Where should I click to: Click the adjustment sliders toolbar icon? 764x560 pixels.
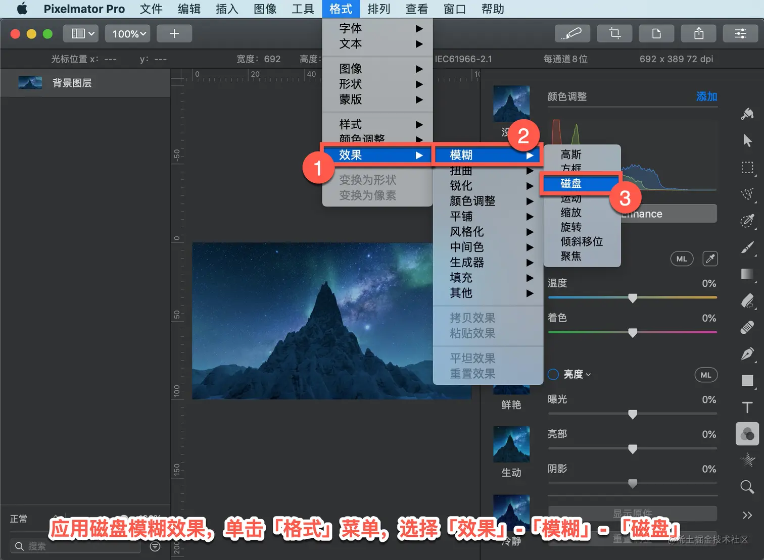click(x=740, y=34)
